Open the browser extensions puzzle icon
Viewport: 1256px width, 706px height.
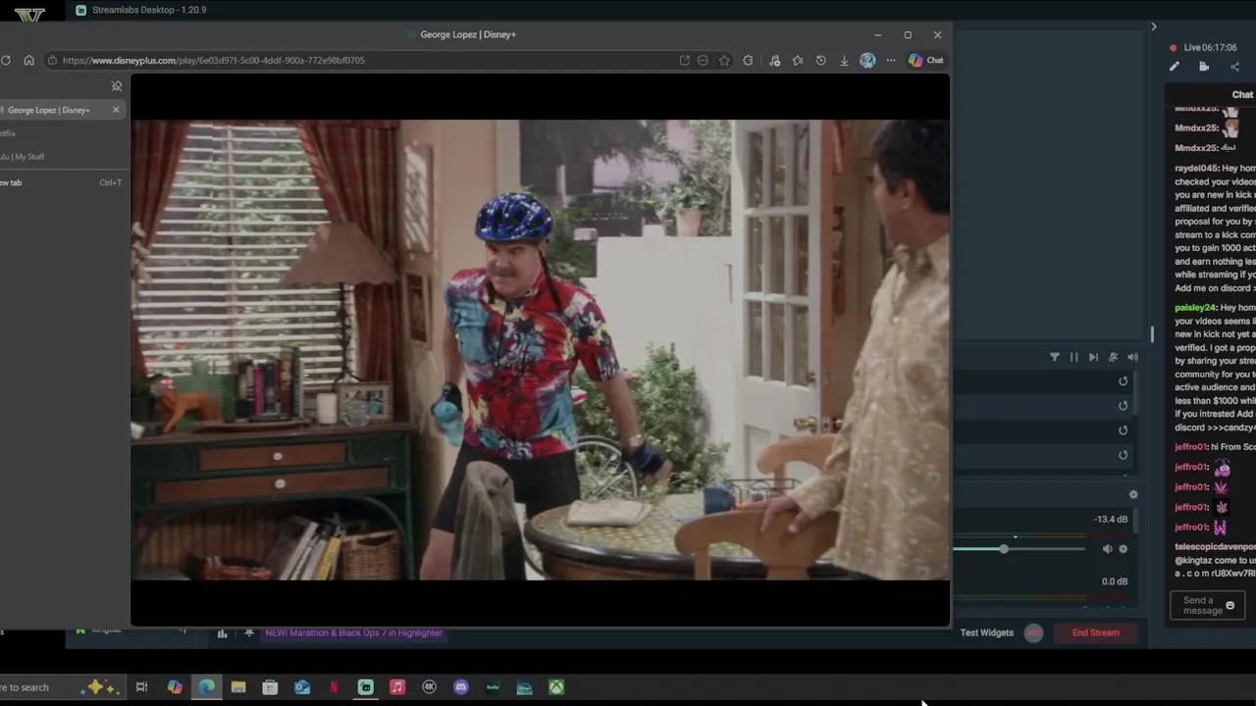[749, 60]
